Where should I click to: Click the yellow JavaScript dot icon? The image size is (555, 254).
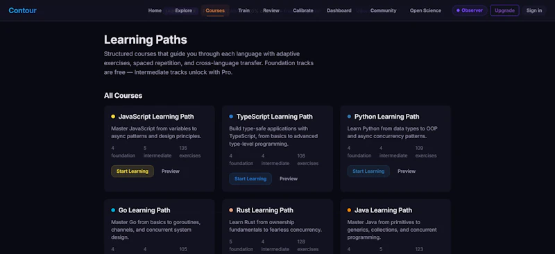tap(113, 117)
